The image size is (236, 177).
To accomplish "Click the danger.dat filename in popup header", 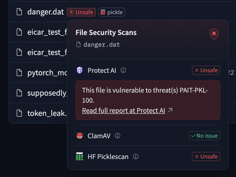I will tap(102, 45).
